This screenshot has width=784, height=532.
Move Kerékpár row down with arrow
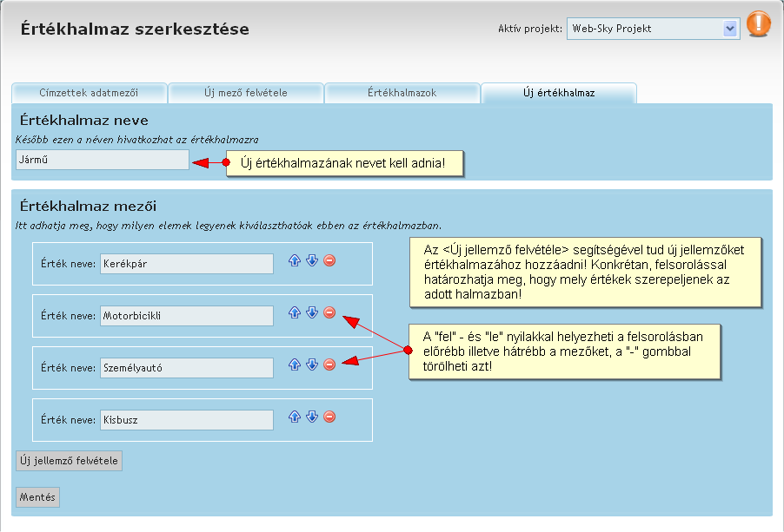pos(311,260)
